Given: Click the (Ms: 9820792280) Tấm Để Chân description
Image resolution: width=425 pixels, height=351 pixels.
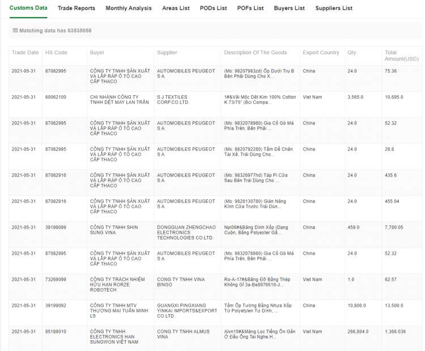Looking at the screenshot, I should click(258, 151).
